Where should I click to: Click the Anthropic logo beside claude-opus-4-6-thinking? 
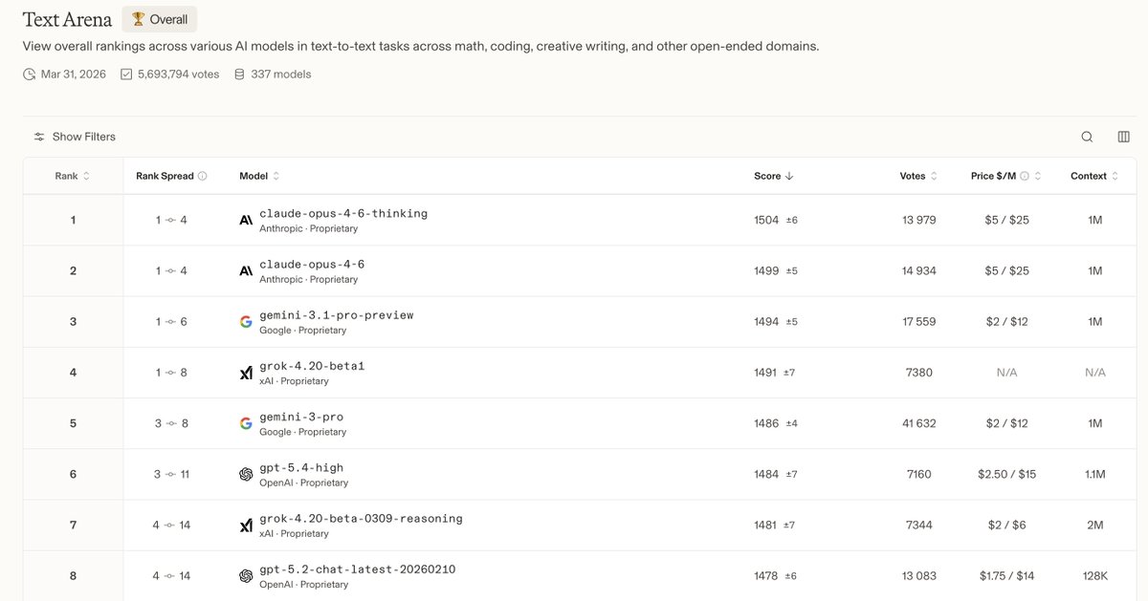(x=246, y=220)
